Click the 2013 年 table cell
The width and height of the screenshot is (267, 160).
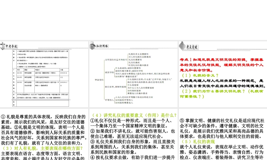click(20, 73)
